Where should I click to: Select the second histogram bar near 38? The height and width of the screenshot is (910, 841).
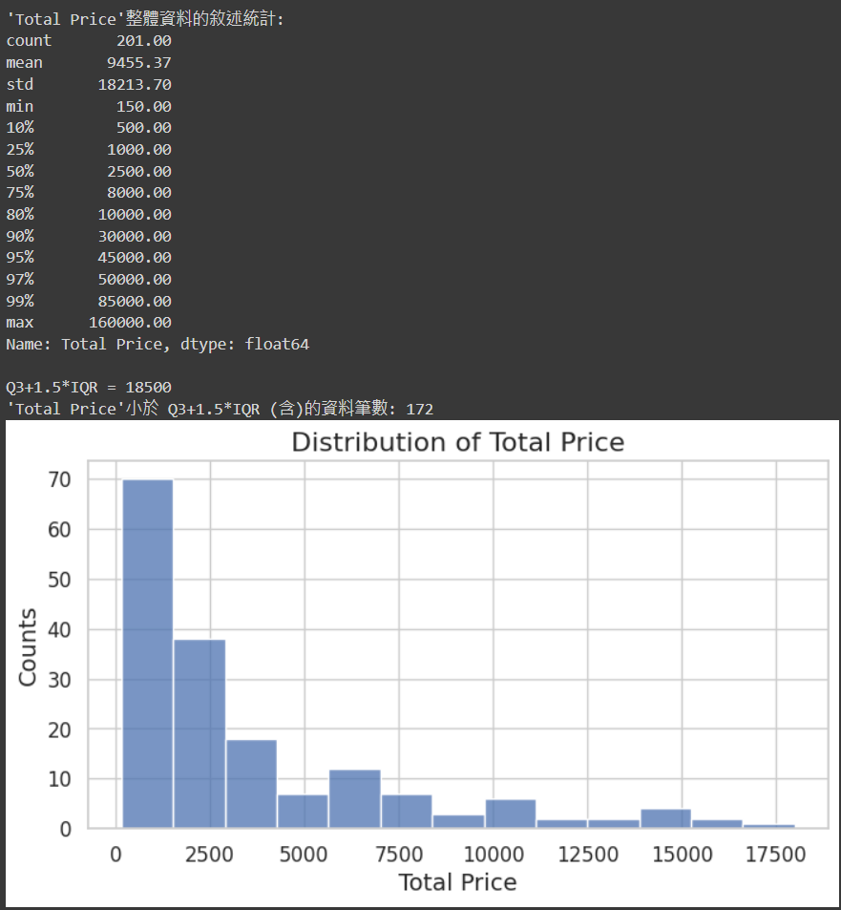200,733
